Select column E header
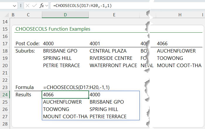Image resolution: width=205 pixels, height=129 pixels. pyautogui.click(x=114, y=15)
